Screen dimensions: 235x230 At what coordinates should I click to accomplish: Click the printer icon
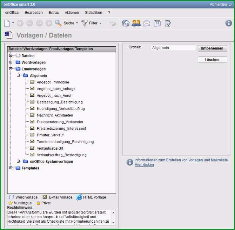(112, 23)
